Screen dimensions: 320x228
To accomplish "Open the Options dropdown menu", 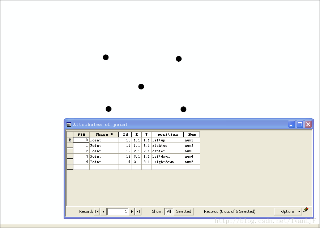I will [288, 211].
